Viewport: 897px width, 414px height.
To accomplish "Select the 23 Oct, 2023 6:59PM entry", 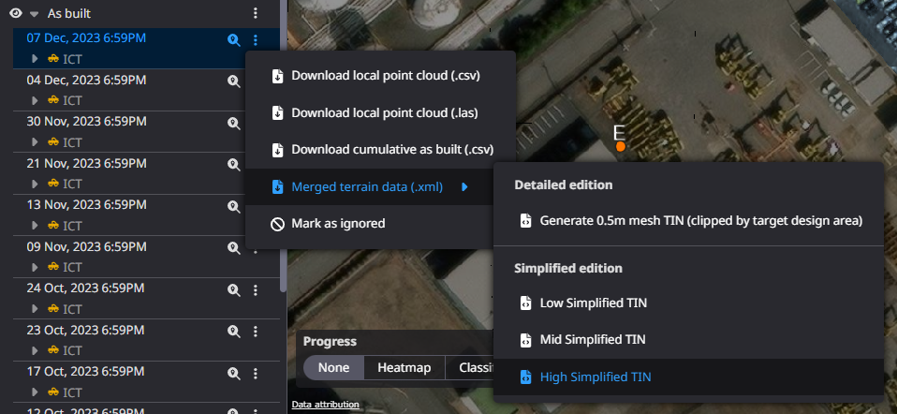I will tap(86, 330).
